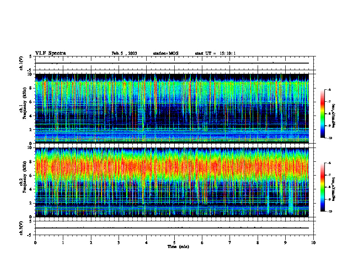Click the ch.1 spectrogram panel
This screenshot has height=272, width=353.
[172, 108]
